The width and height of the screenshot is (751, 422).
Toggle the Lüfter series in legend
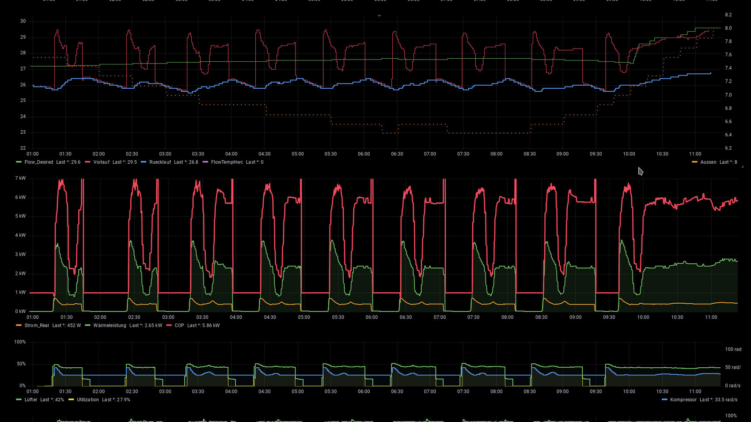(31, 399)
